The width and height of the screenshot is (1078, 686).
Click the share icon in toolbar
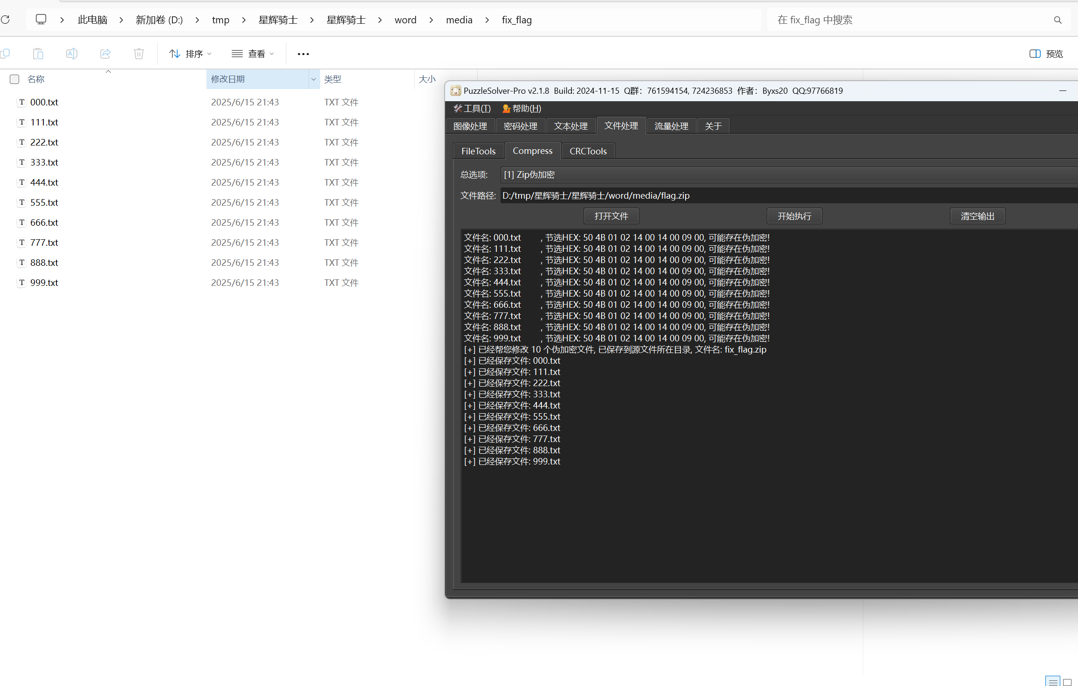click(x=105, y=54)
